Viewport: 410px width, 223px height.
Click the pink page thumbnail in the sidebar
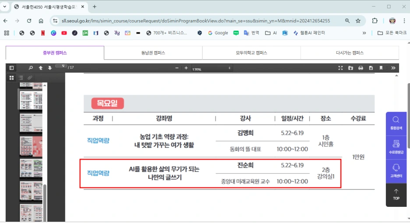(x=31, y=146)
